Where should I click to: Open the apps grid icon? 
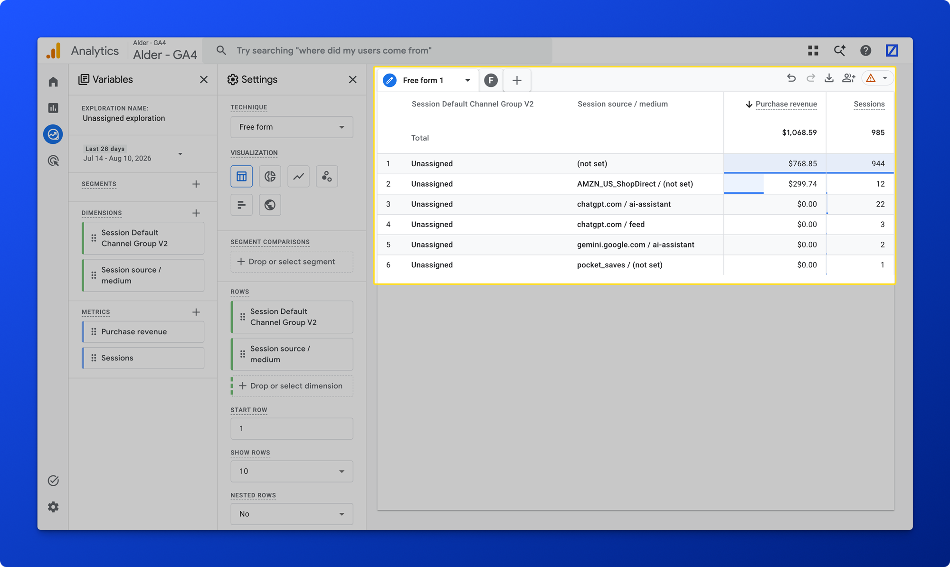click(x=813, y=50)
